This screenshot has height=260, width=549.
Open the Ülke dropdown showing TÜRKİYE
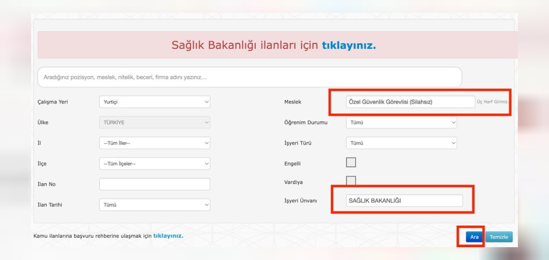click(155, 123)
